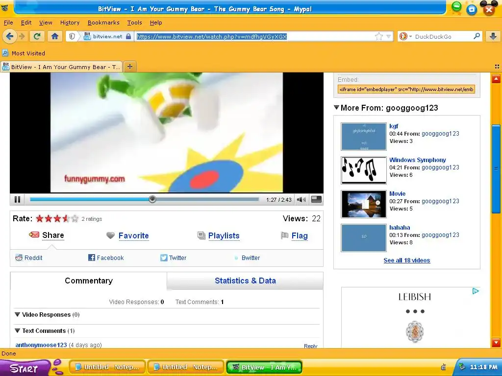Select the address bar URL field

pos(255,36)
